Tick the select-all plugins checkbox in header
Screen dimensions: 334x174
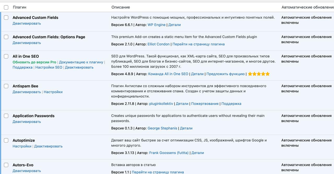6,7
